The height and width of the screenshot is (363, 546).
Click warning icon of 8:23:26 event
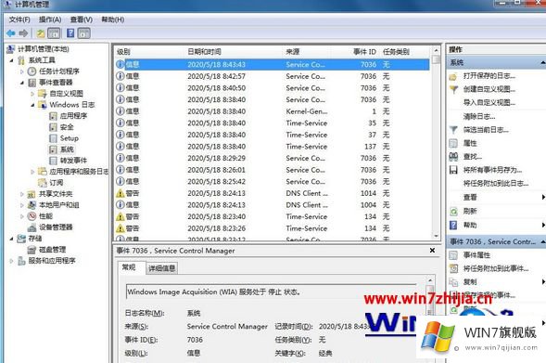coord(121,228)
